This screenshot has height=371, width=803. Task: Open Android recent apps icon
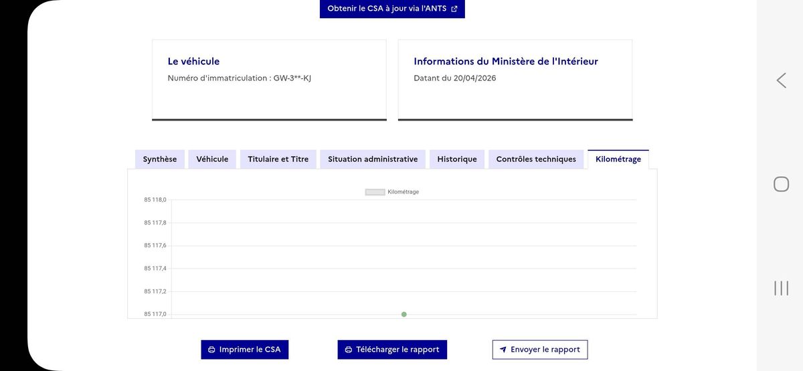pos(781,288)
